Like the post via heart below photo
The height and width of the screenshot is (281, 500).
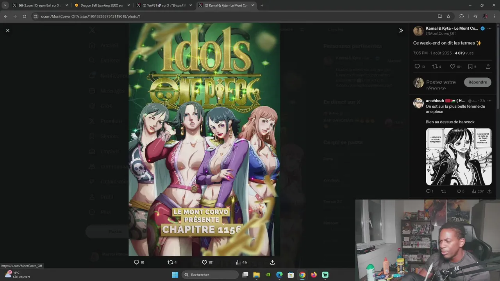(204, 262)
